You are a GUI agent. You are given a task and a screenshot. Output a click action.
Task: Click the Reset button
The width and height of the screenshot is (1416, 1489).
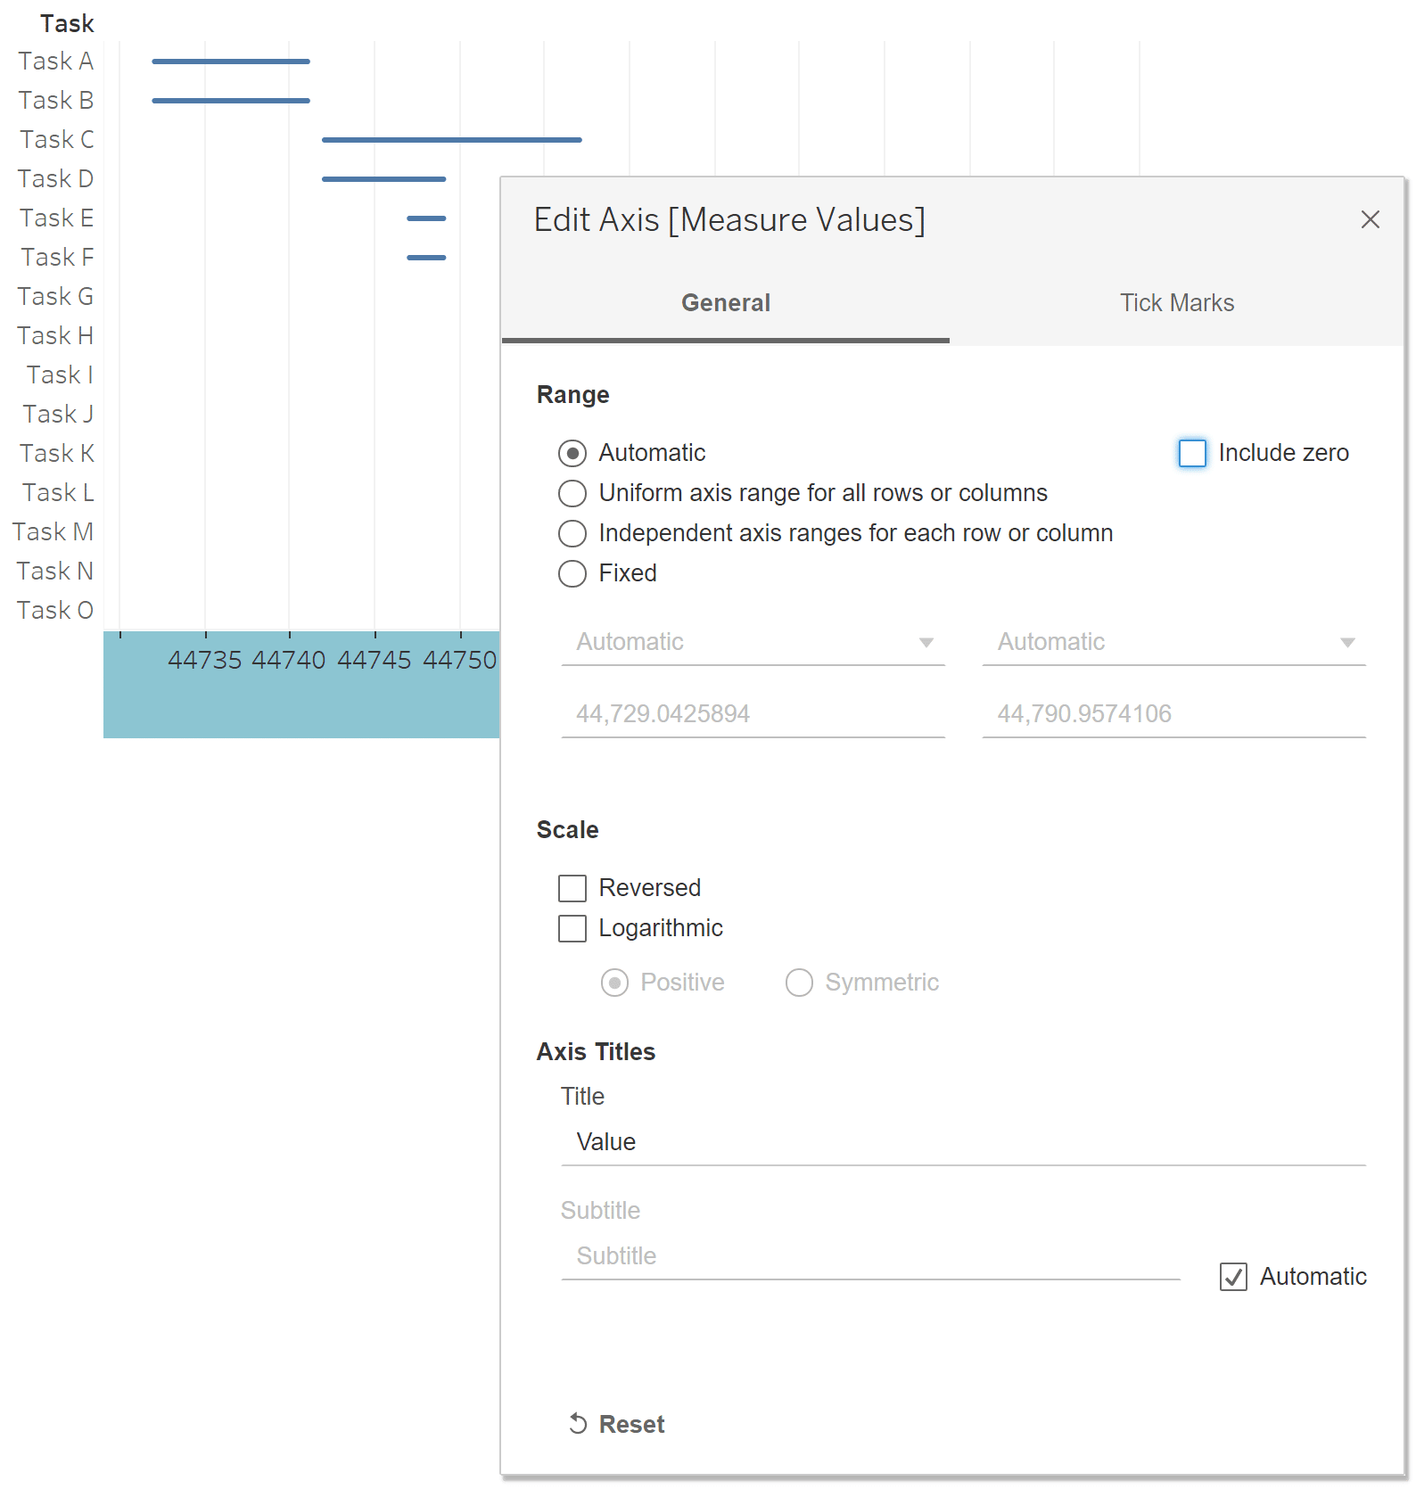coord(617,1424)
